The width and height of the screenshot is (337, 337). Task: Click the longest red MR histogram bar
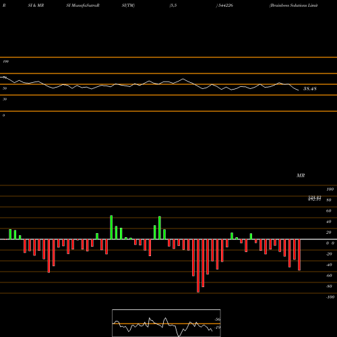(198, 266)
